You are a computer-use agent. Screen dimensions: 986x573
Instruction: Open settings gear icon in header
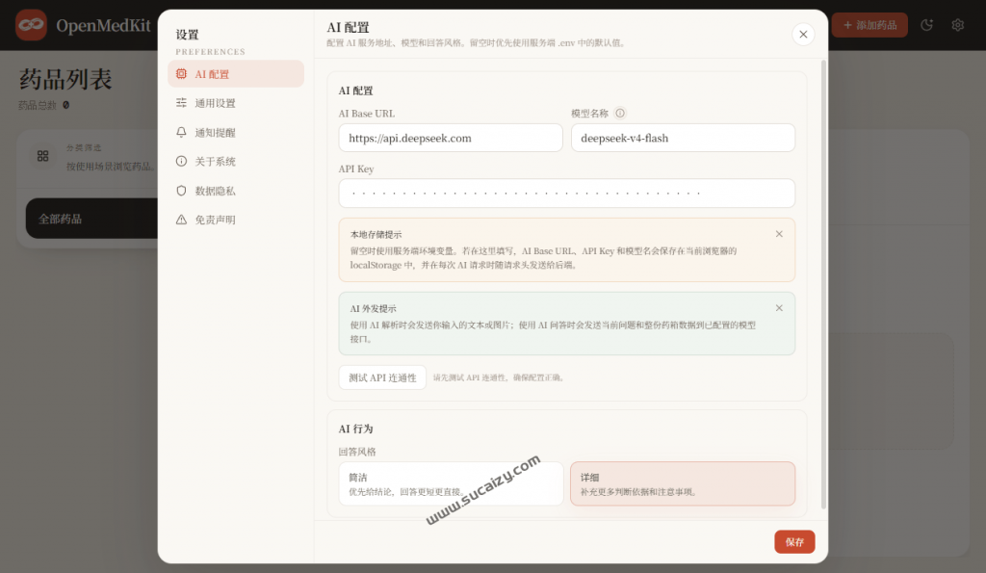958,25
